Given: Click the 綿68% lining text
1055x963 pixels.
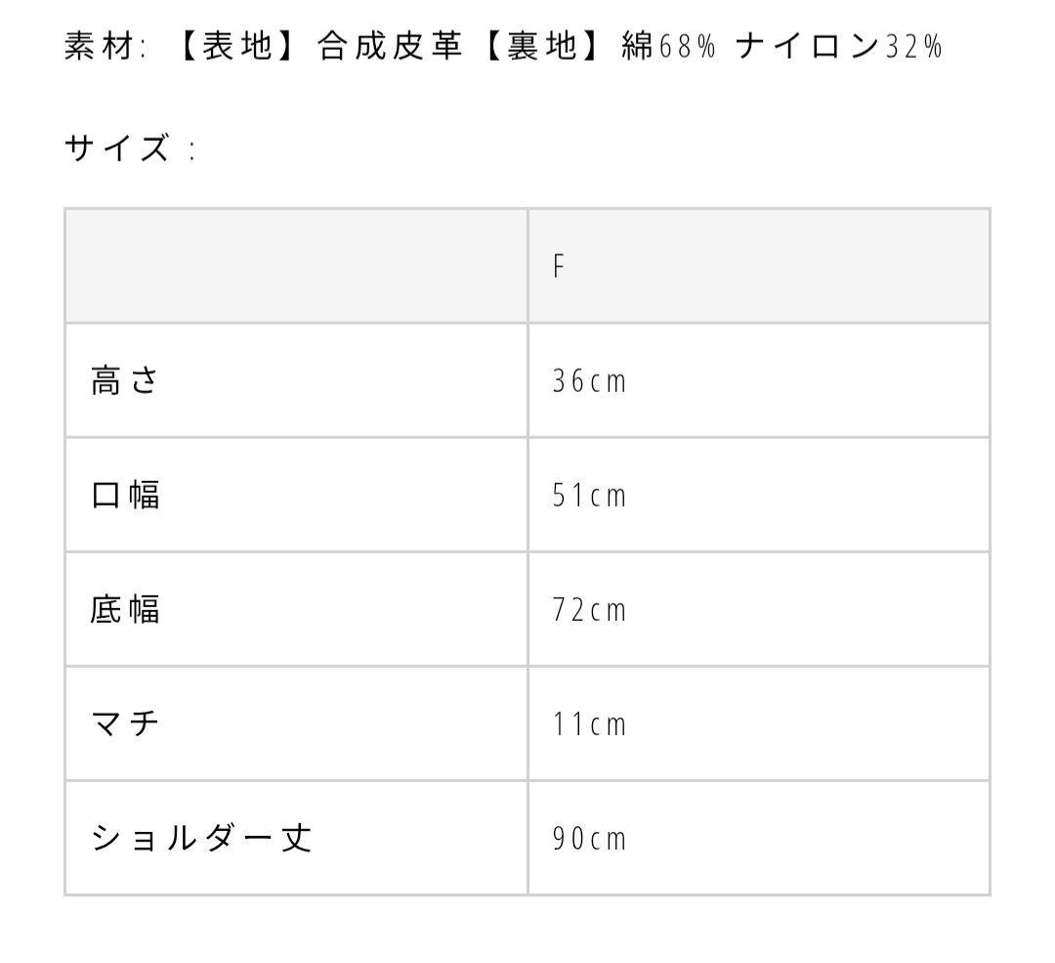Looking at the screenshot, I should [669, 47].
